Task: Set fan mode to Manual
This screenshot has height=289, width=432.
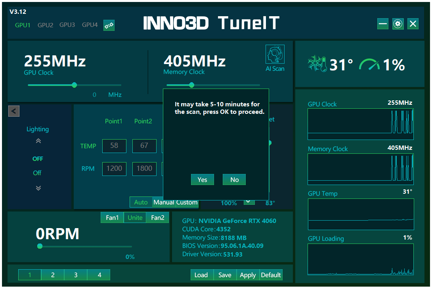Action: [164, 202]
